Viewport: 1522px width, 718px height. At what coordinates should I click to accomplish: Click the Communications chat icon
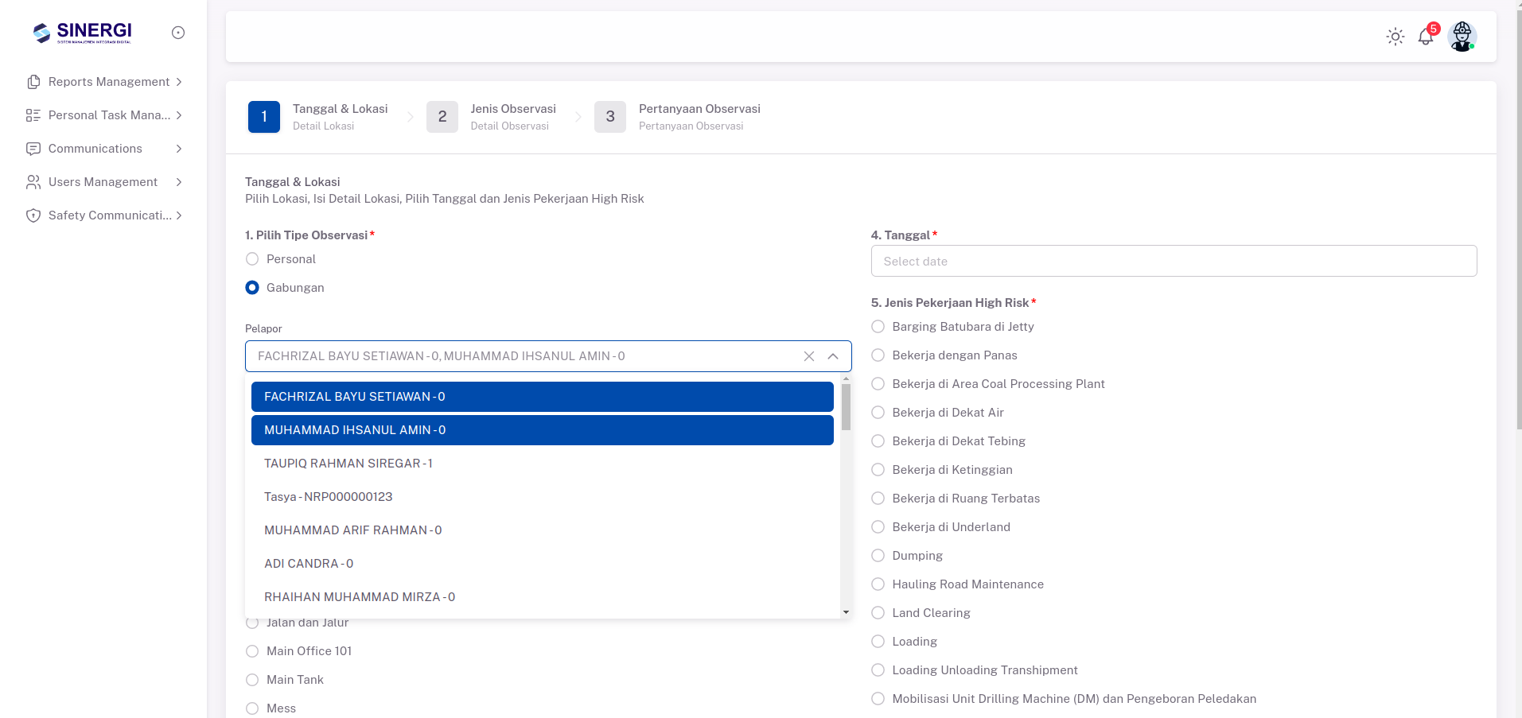(x=33, y=149)
